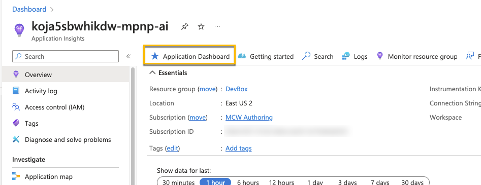The width and height of the screenshot is (481, 185).
Task: Click move link next to Resource group
Action: (x=207, y=89)
